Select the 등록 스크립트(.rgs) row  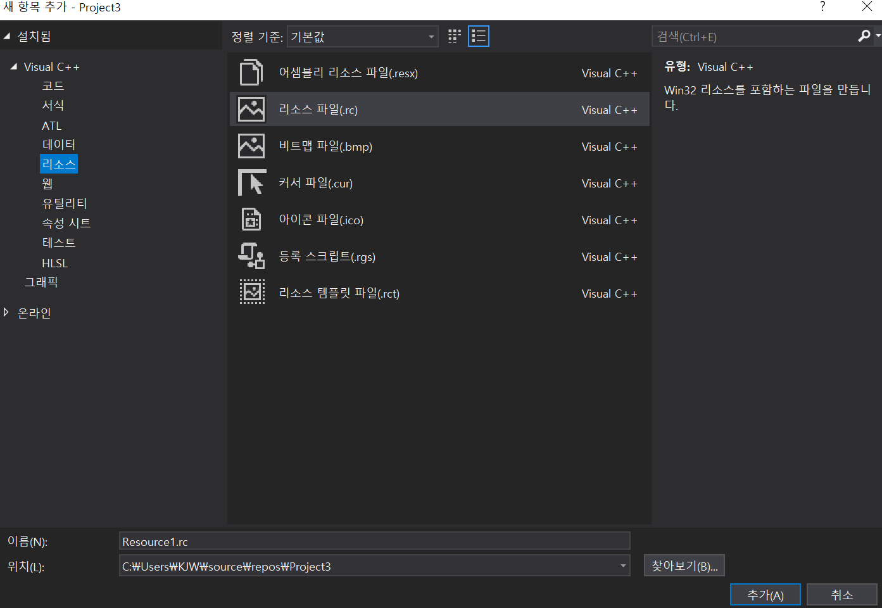coord(439,256)
